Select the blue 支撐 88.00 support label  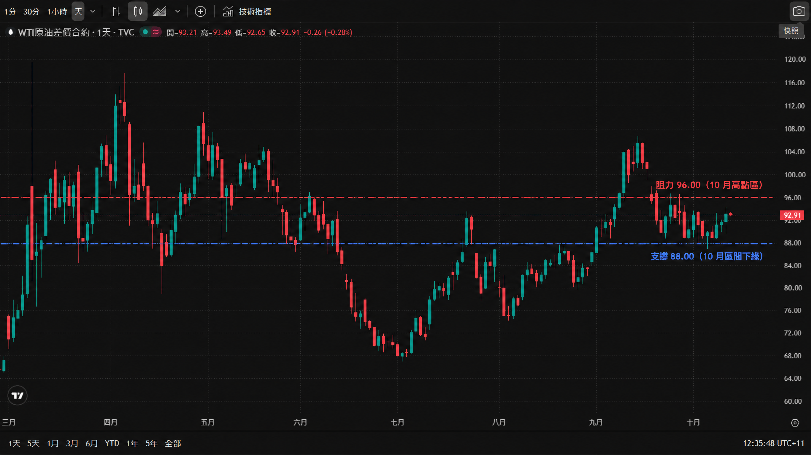point(707,257)
